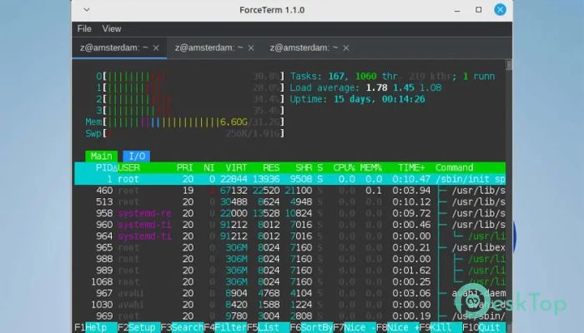Screen dimensions: 584x333
Task: Sort by the MEM% column header
Action: (371, 167)
